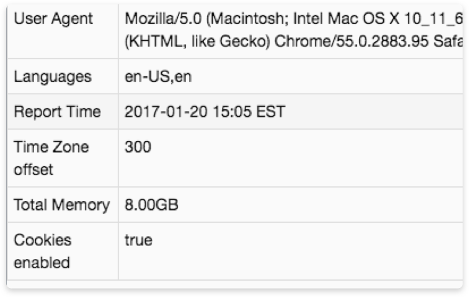
Task: Click the User Agent label cell
Action: (53, 19)
